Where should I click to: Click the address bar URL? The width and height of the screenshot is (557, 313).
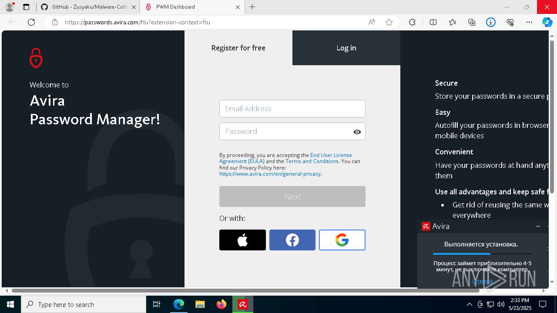click(x=138, y=22)
